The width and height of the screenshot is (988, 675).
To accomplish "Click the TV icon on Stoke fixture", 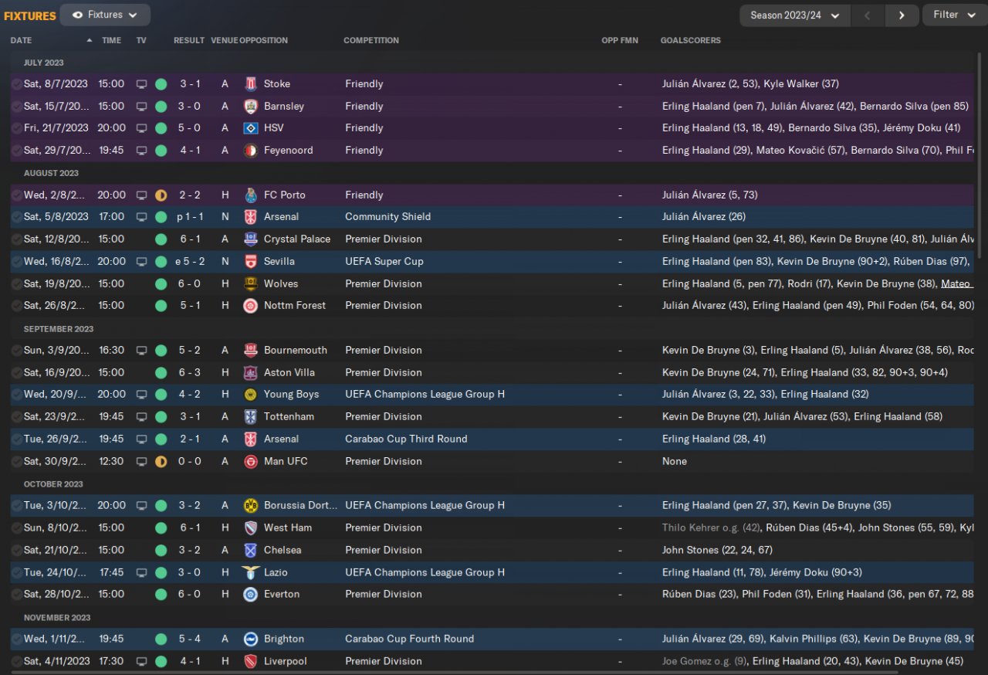I will pyautogui.click(x=141, y=84).
